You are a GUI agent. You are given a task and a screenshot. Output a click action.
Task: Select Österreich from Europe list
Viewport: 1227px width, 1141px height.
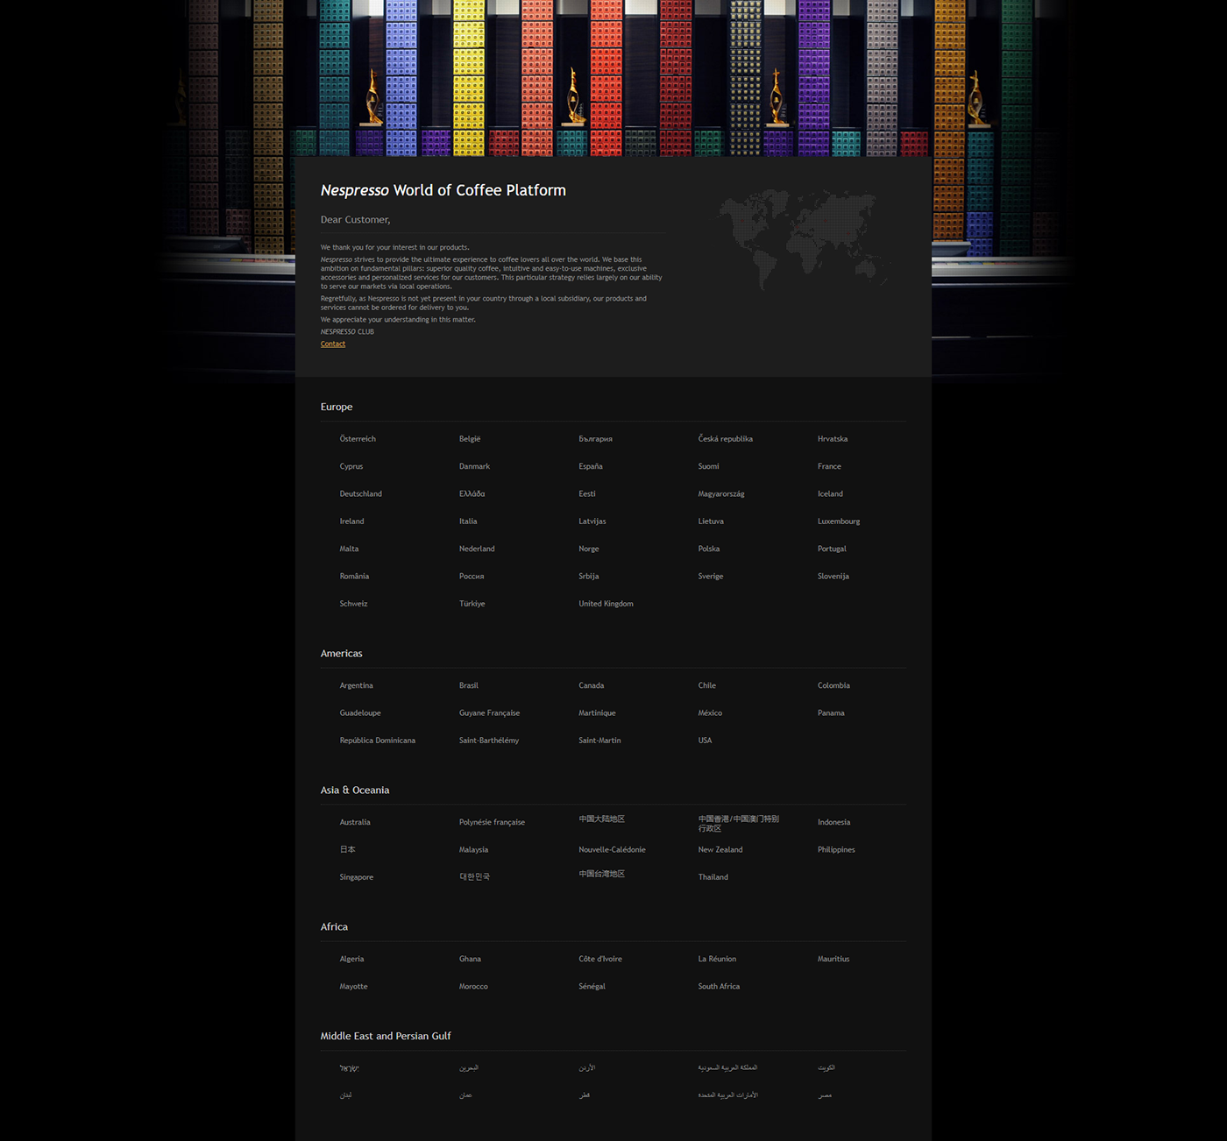[x=358, y=439]
